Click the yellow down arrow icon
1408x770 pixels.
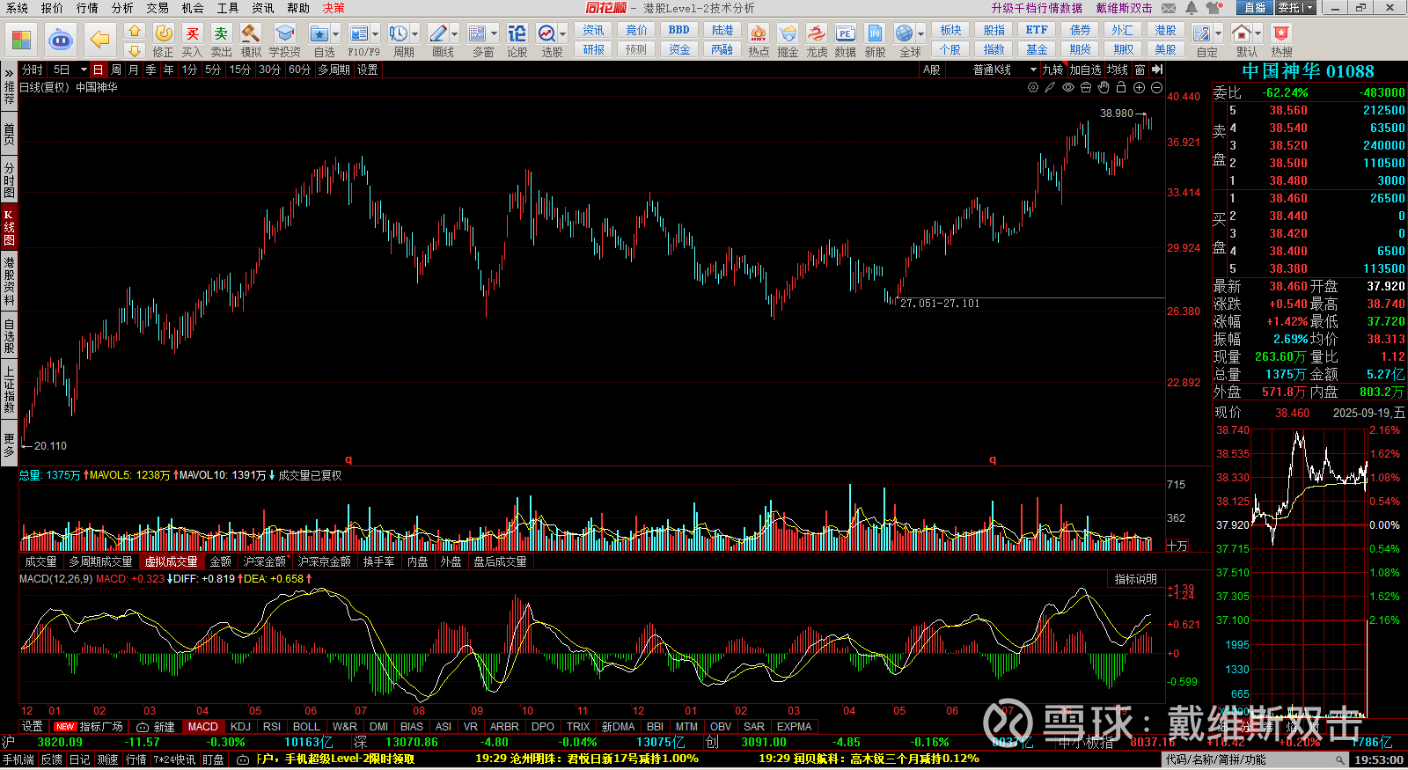click(x=134, y=51)
